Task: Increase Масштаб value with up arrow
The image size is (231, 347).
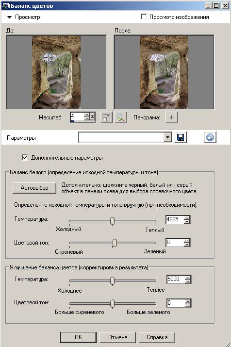Action: tap(87, 115)
